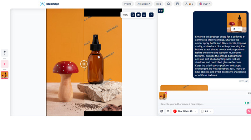Screen dimensions: 251x140
Task: Click the enhancement prompt text in the chat message
Action: pyautogui.click(x=221, y=56)
